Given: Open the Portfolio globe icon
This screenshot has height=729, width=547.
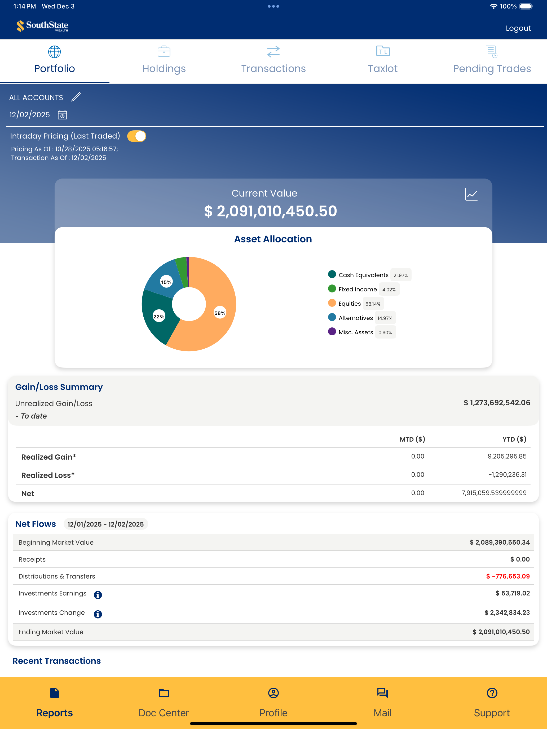Looking at the screenshot, I should click(x=54, y=52).
